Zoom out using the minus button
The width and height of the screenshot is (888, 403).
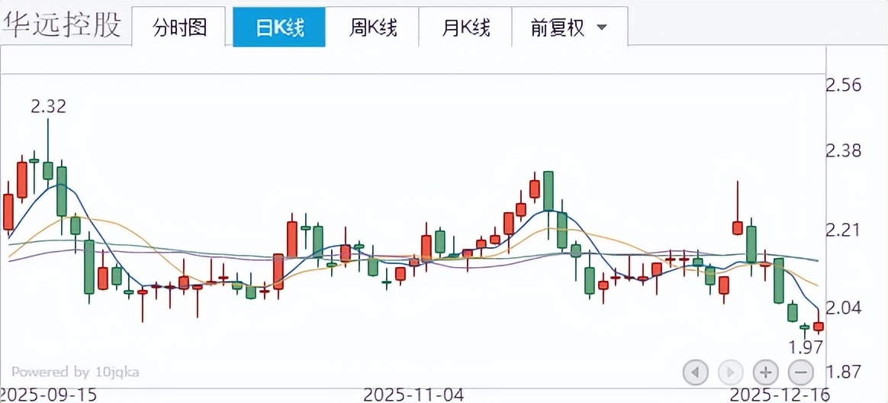800,372
